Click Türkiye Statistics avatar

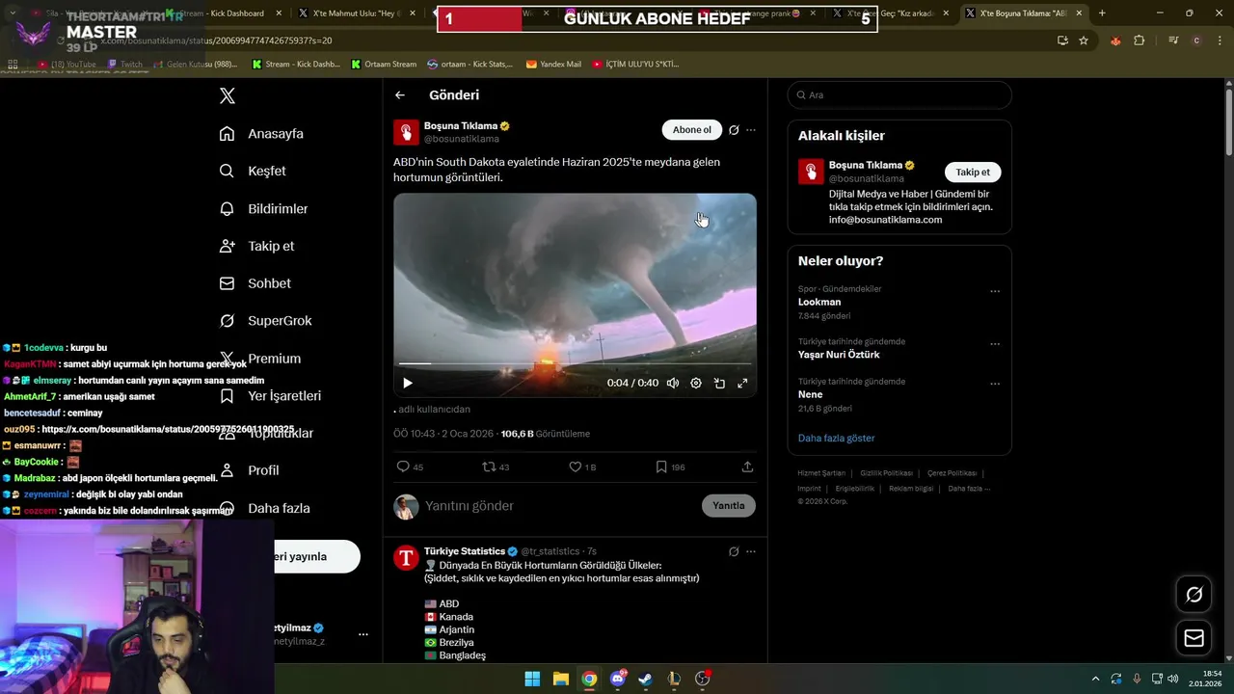(x=406, y=558)
